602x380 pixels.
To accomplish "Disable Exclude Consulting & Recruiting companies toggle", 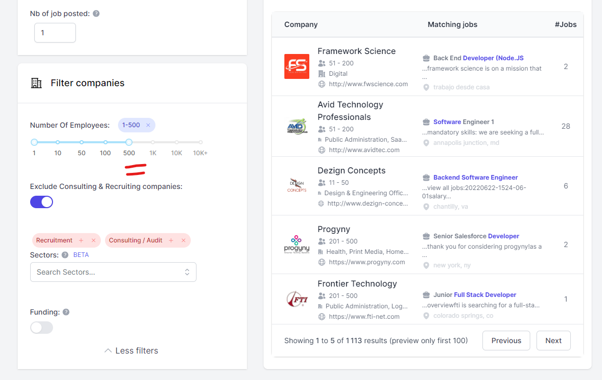I will [x=42, y=202].
